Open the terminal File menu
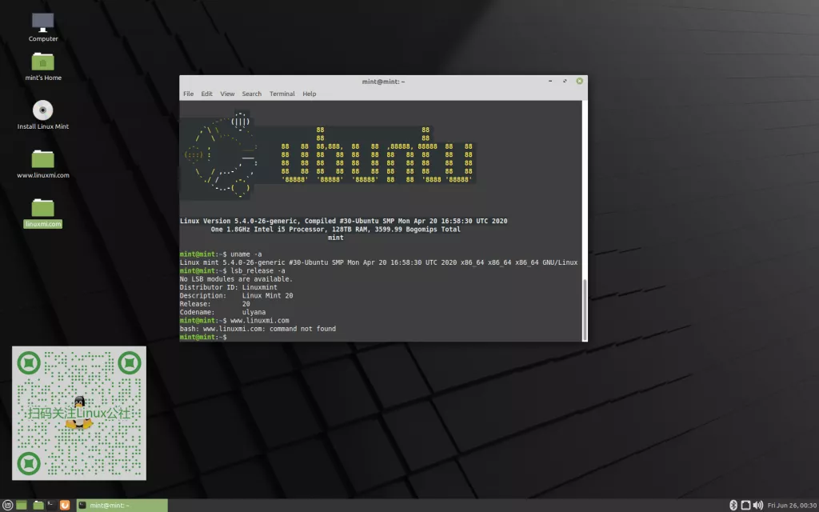The height and width of the screenshot is (512, 819). pyautogui.click(x=189, y=94)
